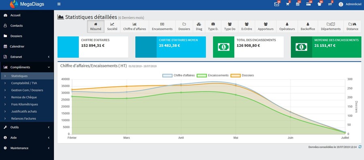Open Calendrier in sidebar
The width and height of the screenshot is (364, 160).
(x=27, y=46)
